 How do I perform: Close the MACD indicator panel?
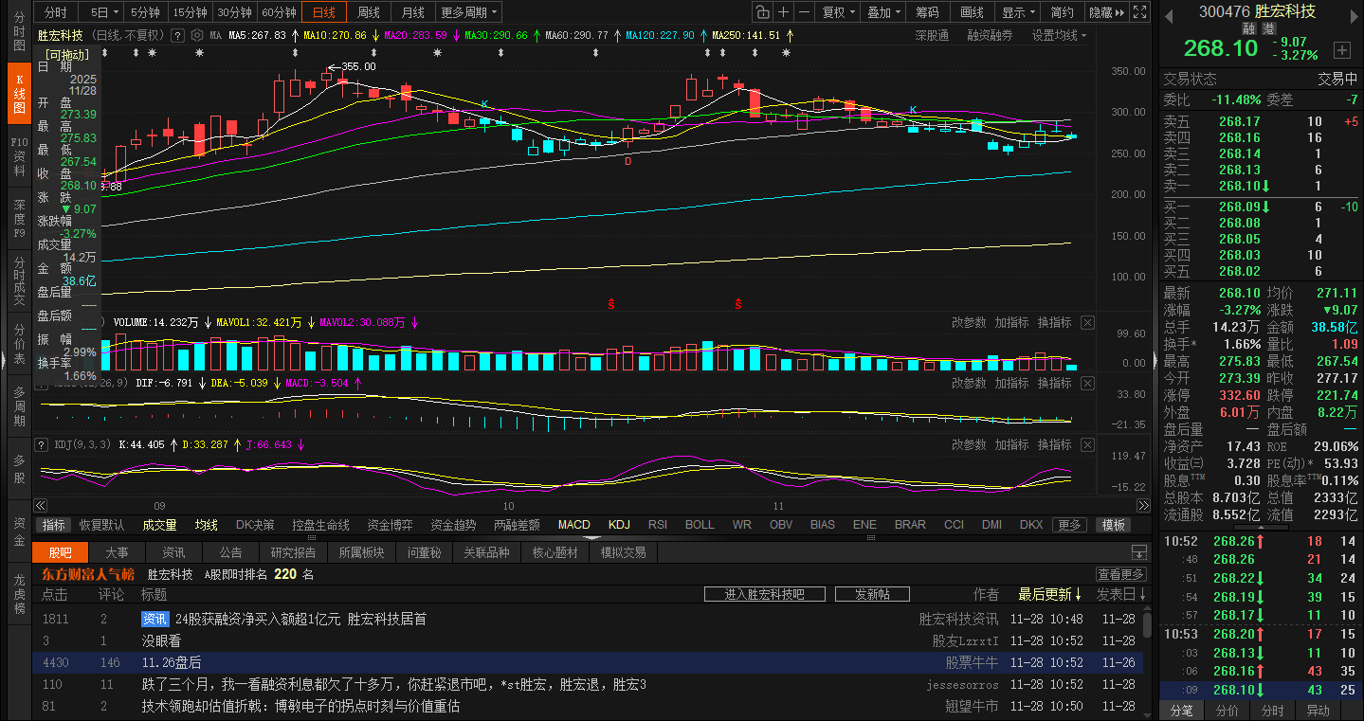coord(1087,384)
